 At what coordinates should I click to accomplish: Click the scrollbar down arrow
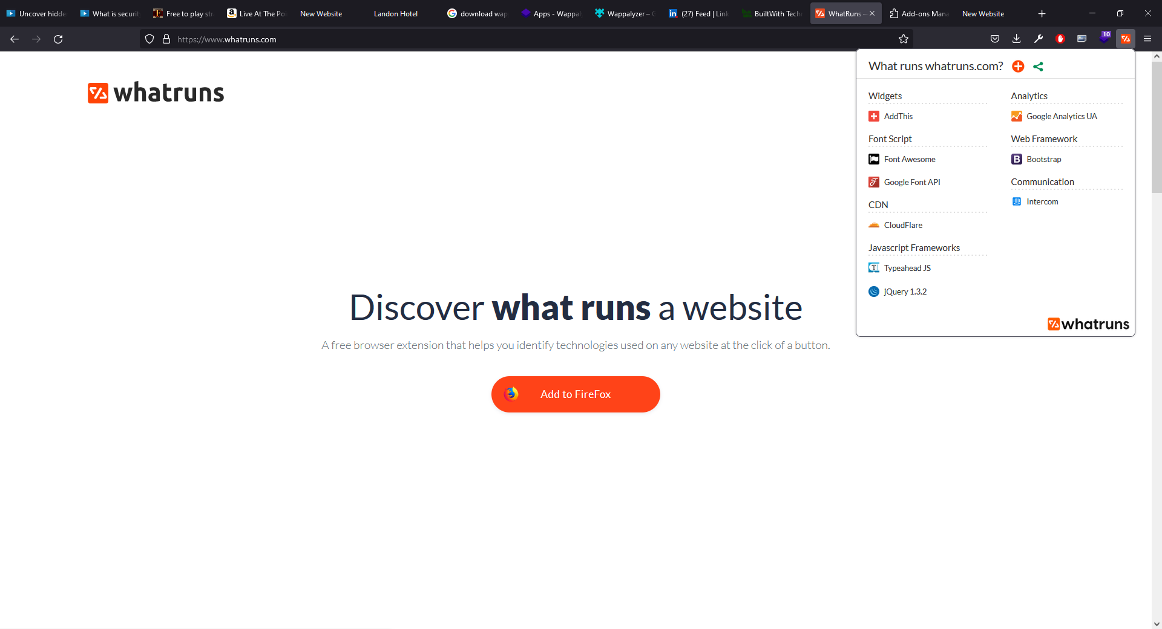1157,624
